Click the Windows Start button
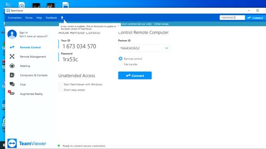This screenshot has width=266, height=149. [x=3, y=145]
